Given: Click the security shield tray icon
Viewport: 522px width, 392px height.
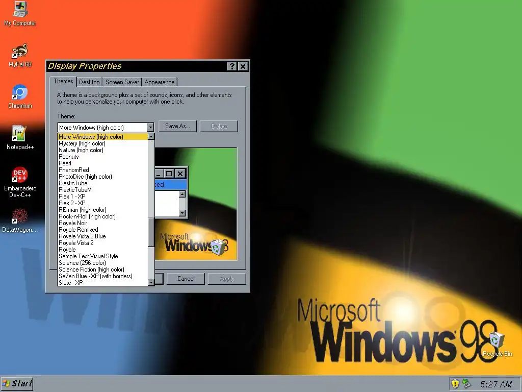Looking at the screenshot, I should (455, 384).
